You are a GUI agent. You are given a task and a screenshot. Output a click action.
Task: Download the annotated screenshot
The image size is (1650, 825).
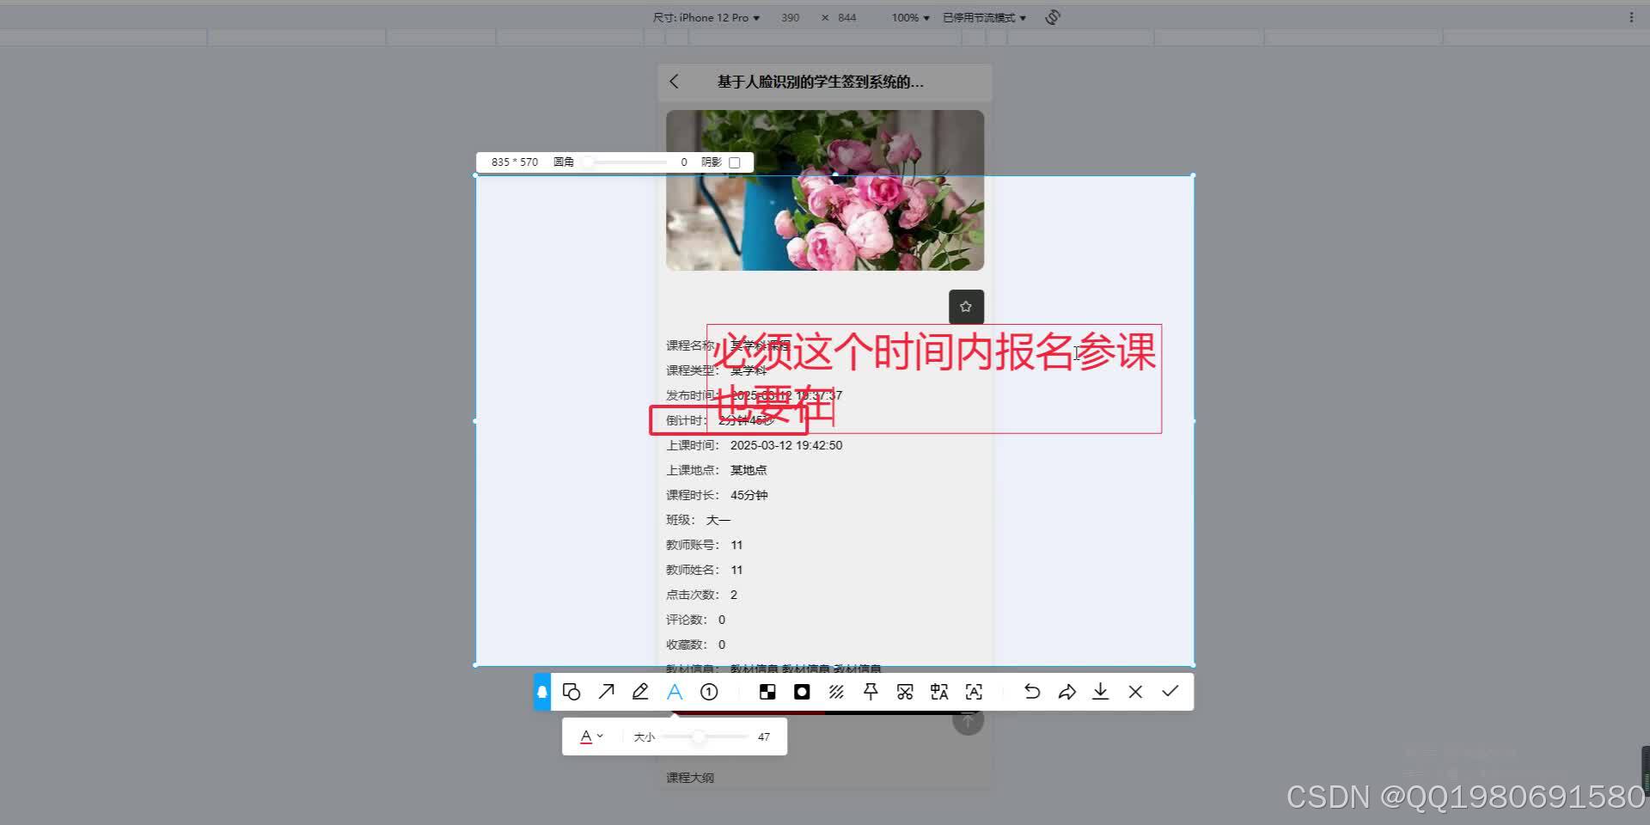click(x=1101, y=691)
